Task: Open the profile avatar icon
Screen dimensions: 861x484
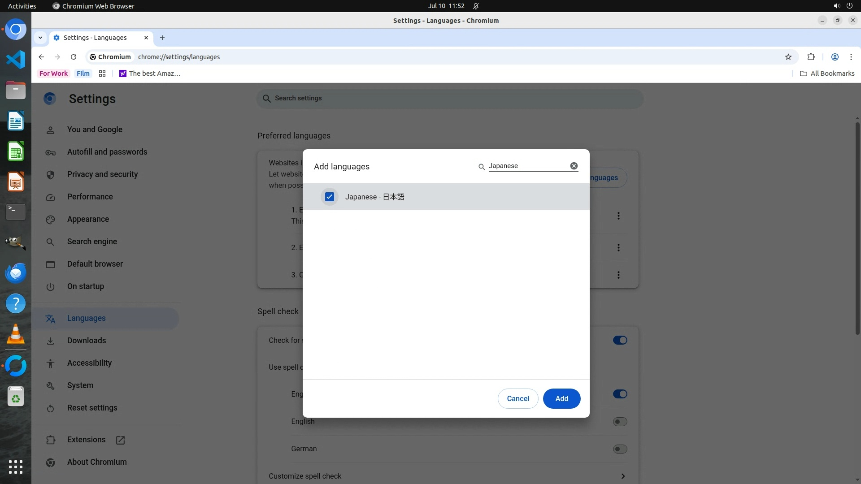Action: pos(835,57)
